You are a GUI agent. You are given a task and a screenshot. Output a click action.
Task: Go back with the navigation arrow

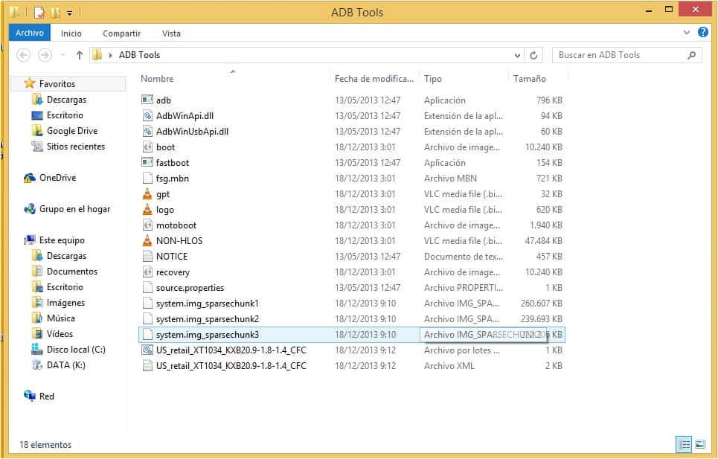pos(22,54)
